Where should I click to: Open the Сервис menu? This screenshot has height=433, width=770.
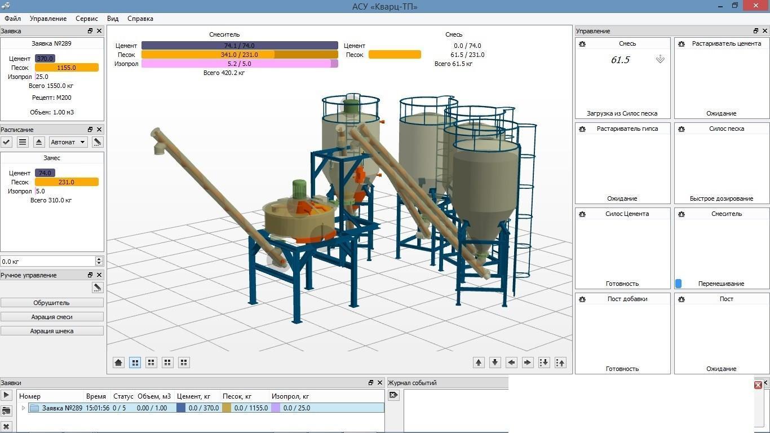(x=87, y=19)
